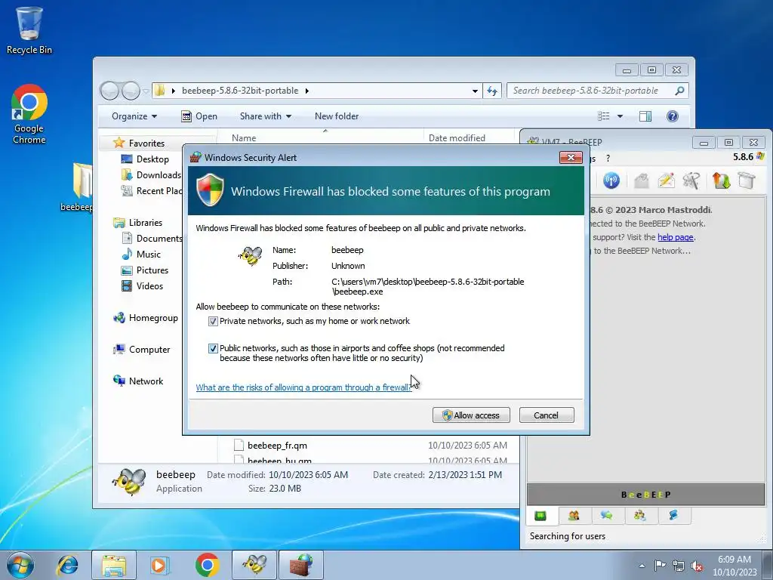Viewport: 773px width, 580px height.
Task: Open the help page link in BeeBEEP
Action: pyautogui.click(x=676, y=237)
